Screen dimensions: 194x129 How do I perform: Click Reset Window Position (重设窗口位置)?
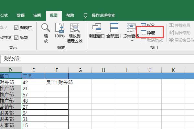(181, 40)
